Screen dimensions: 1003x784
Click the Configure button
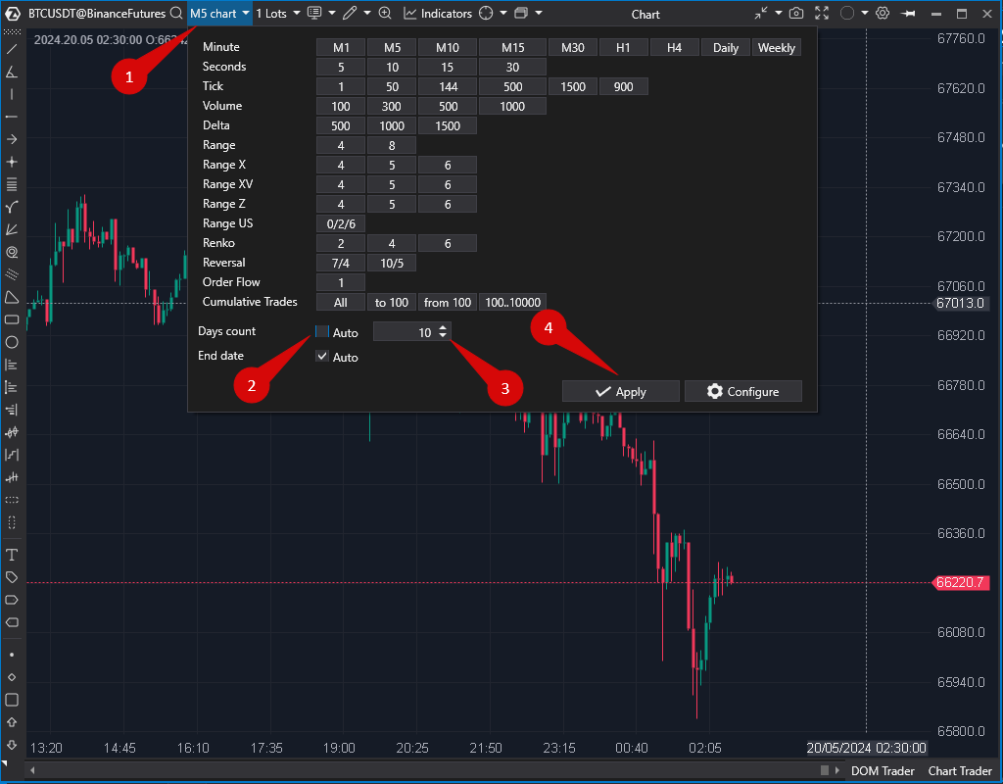tap(743, 392)
